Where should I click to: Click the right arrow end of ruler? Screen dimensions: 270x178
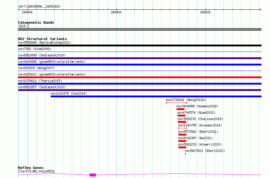click(x=260, y=10)
